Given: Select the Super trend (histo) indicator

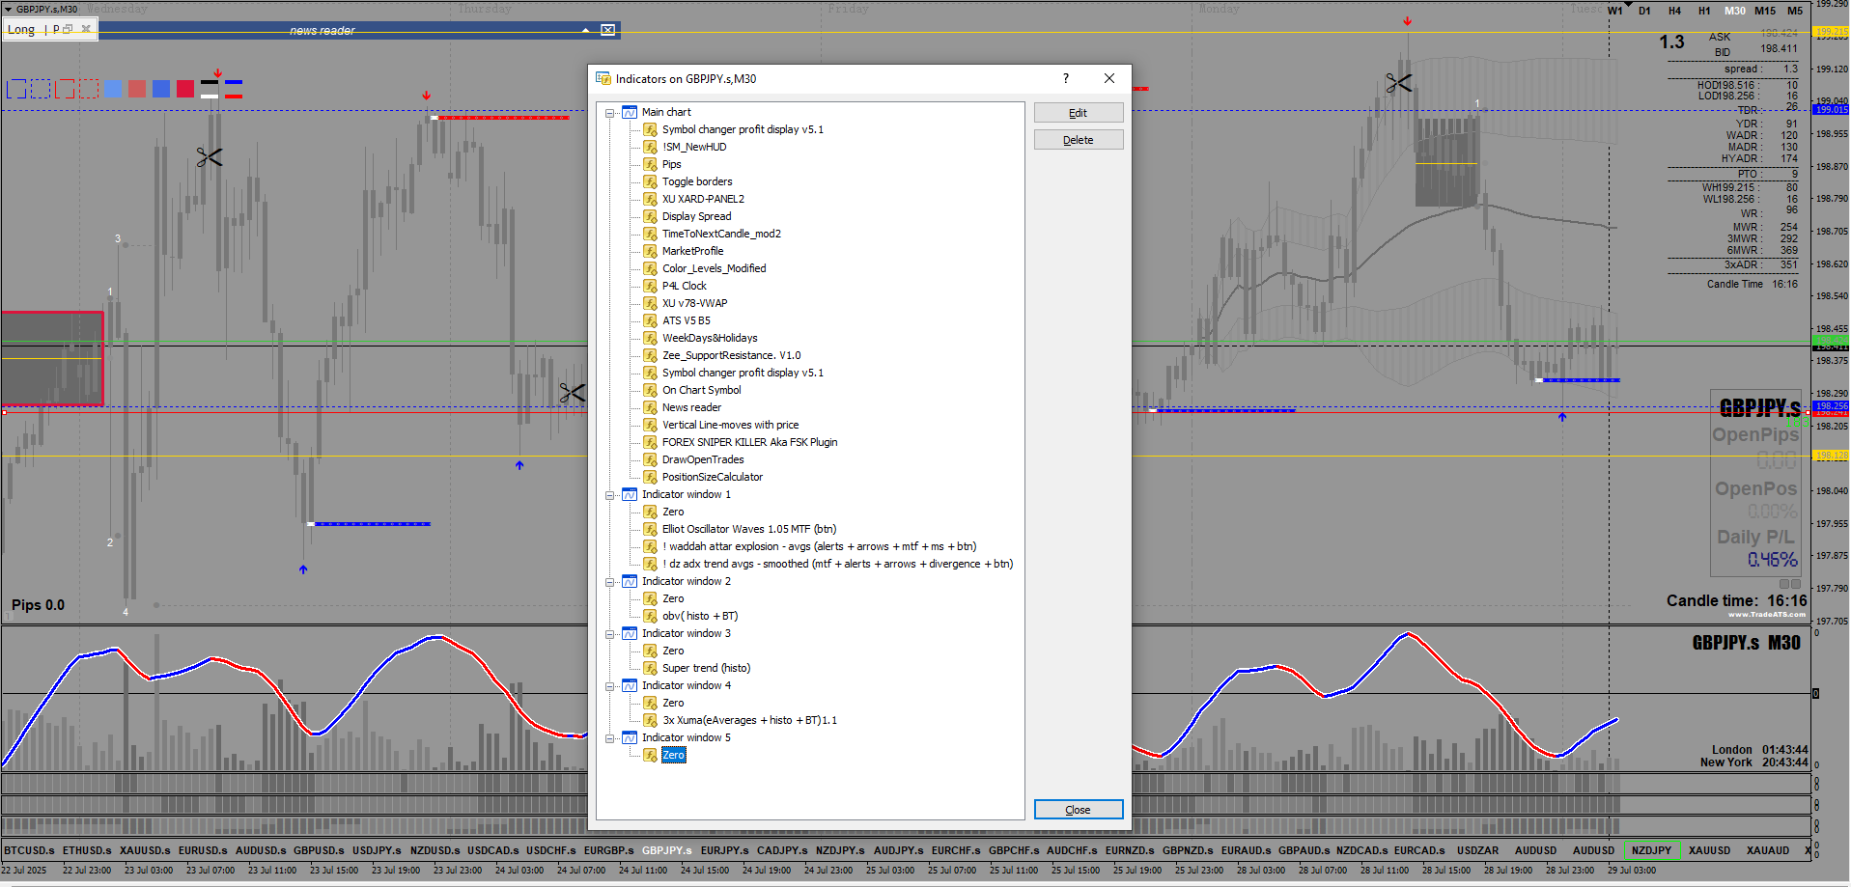Looking at the screenshot, I should pyautogui.click(x=706, y=668).
